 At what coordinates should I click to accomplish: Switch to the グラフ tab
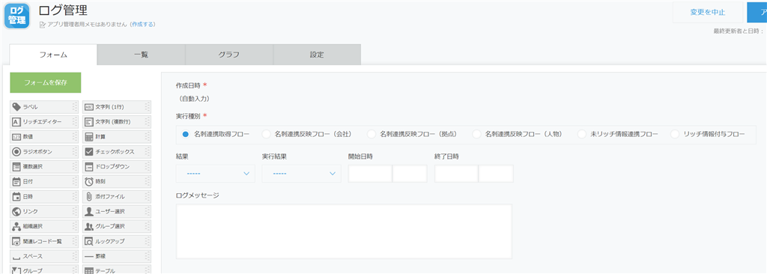point(229,55)
